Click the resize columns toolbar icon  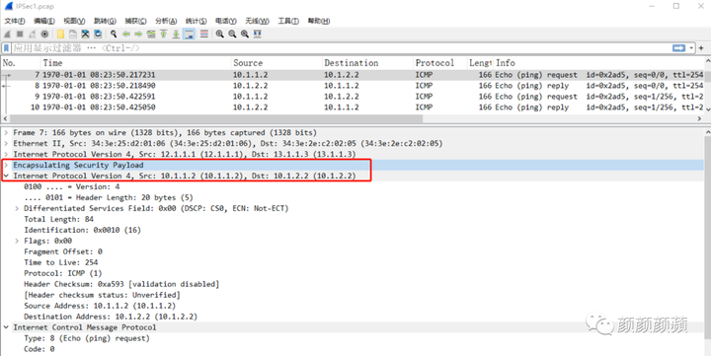(258, 34)
